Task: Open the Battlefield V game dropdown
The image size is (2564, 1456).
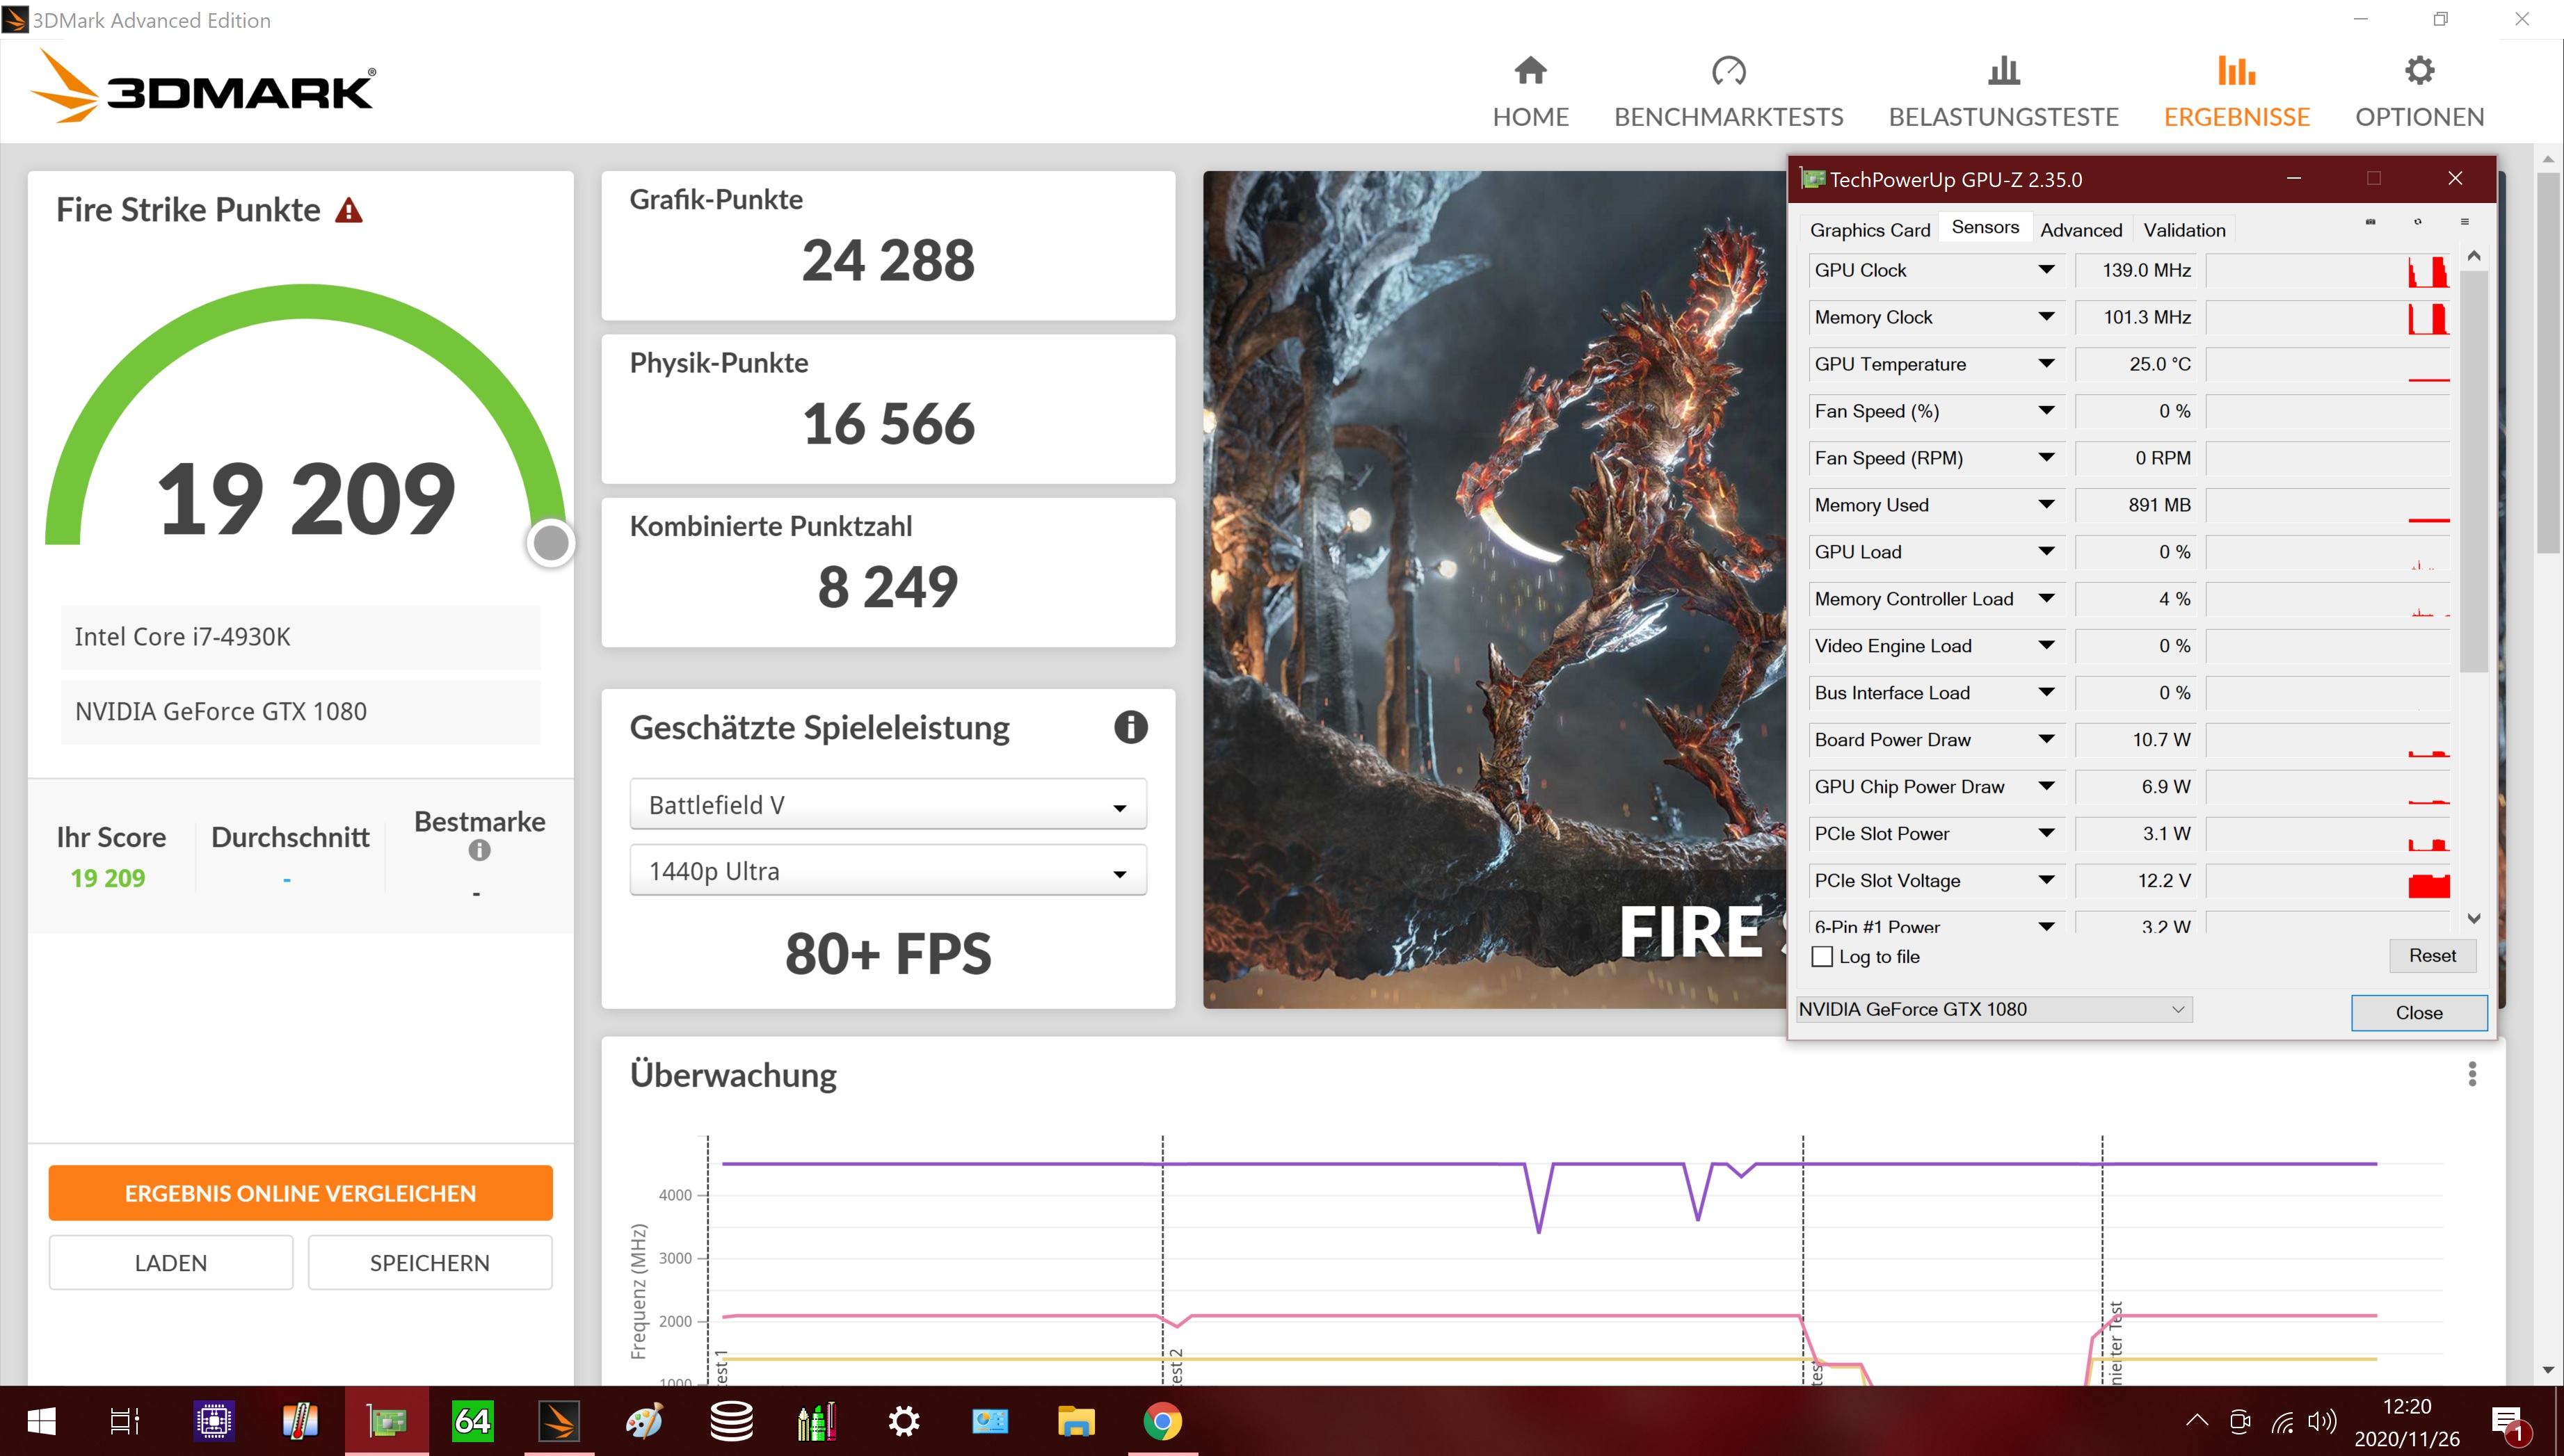Action: (888, 804)
